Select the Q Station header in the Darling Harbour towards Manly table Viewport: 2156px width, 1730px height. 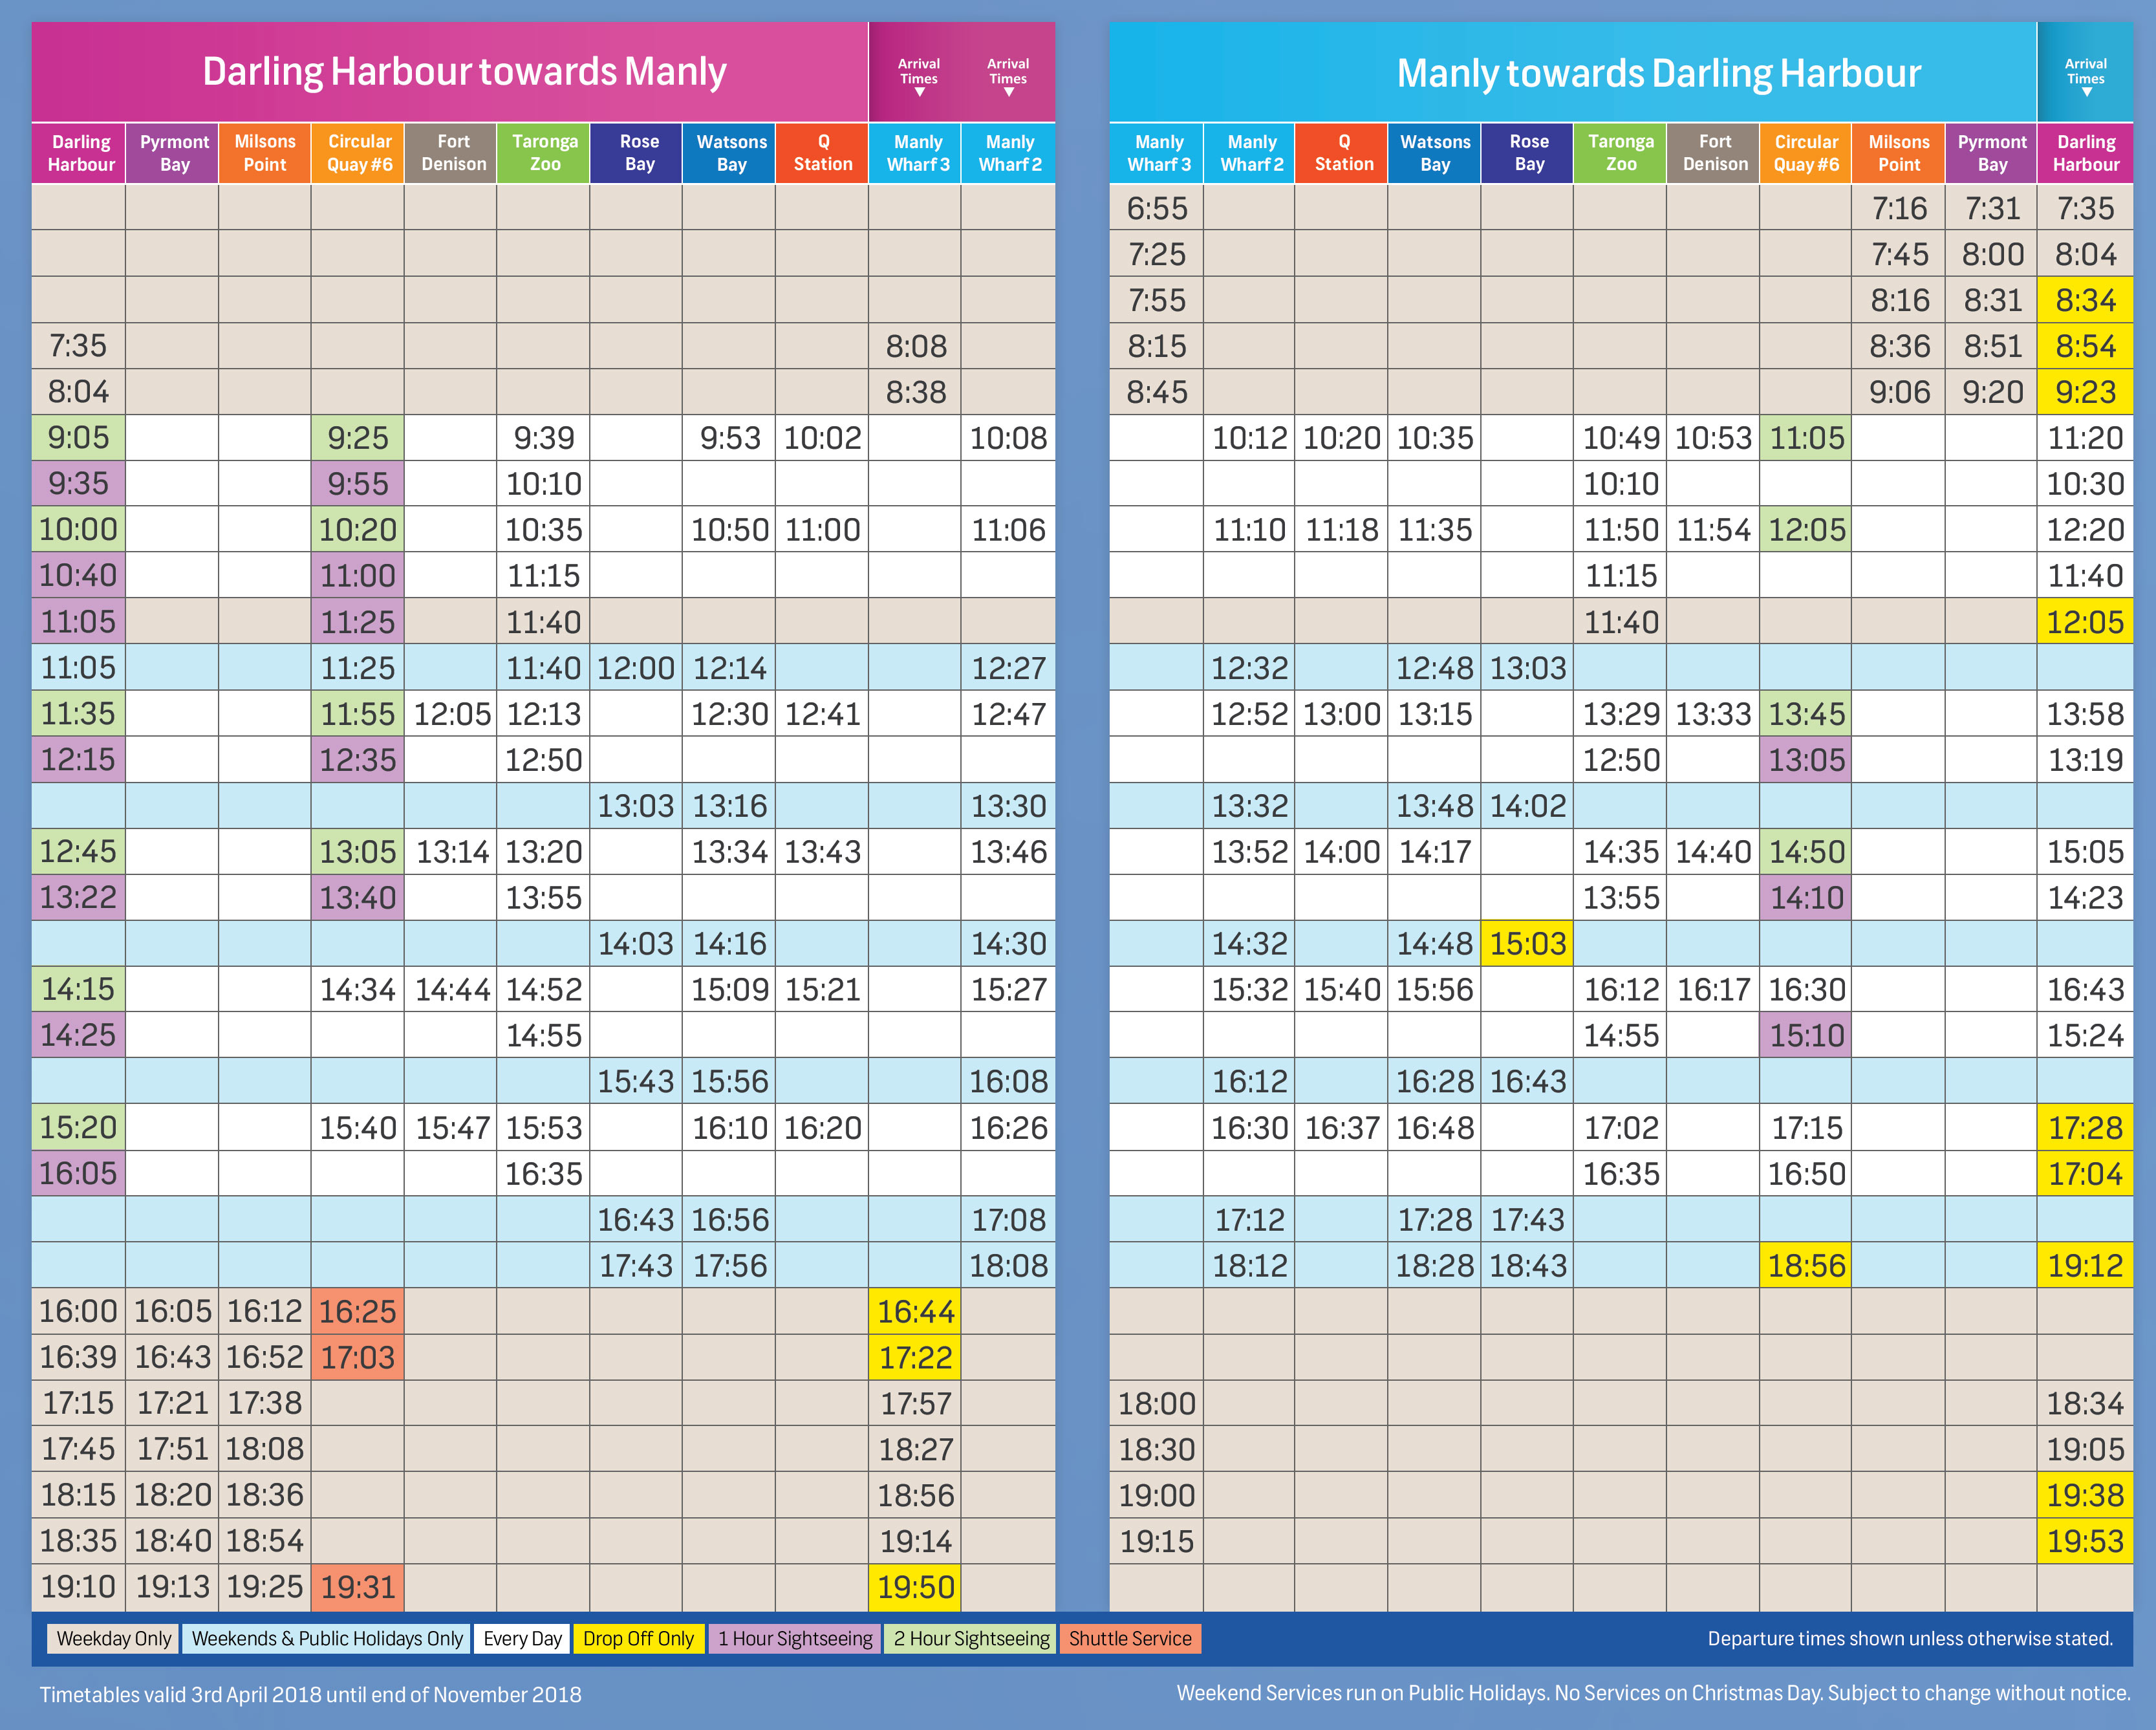pos(823,153)
